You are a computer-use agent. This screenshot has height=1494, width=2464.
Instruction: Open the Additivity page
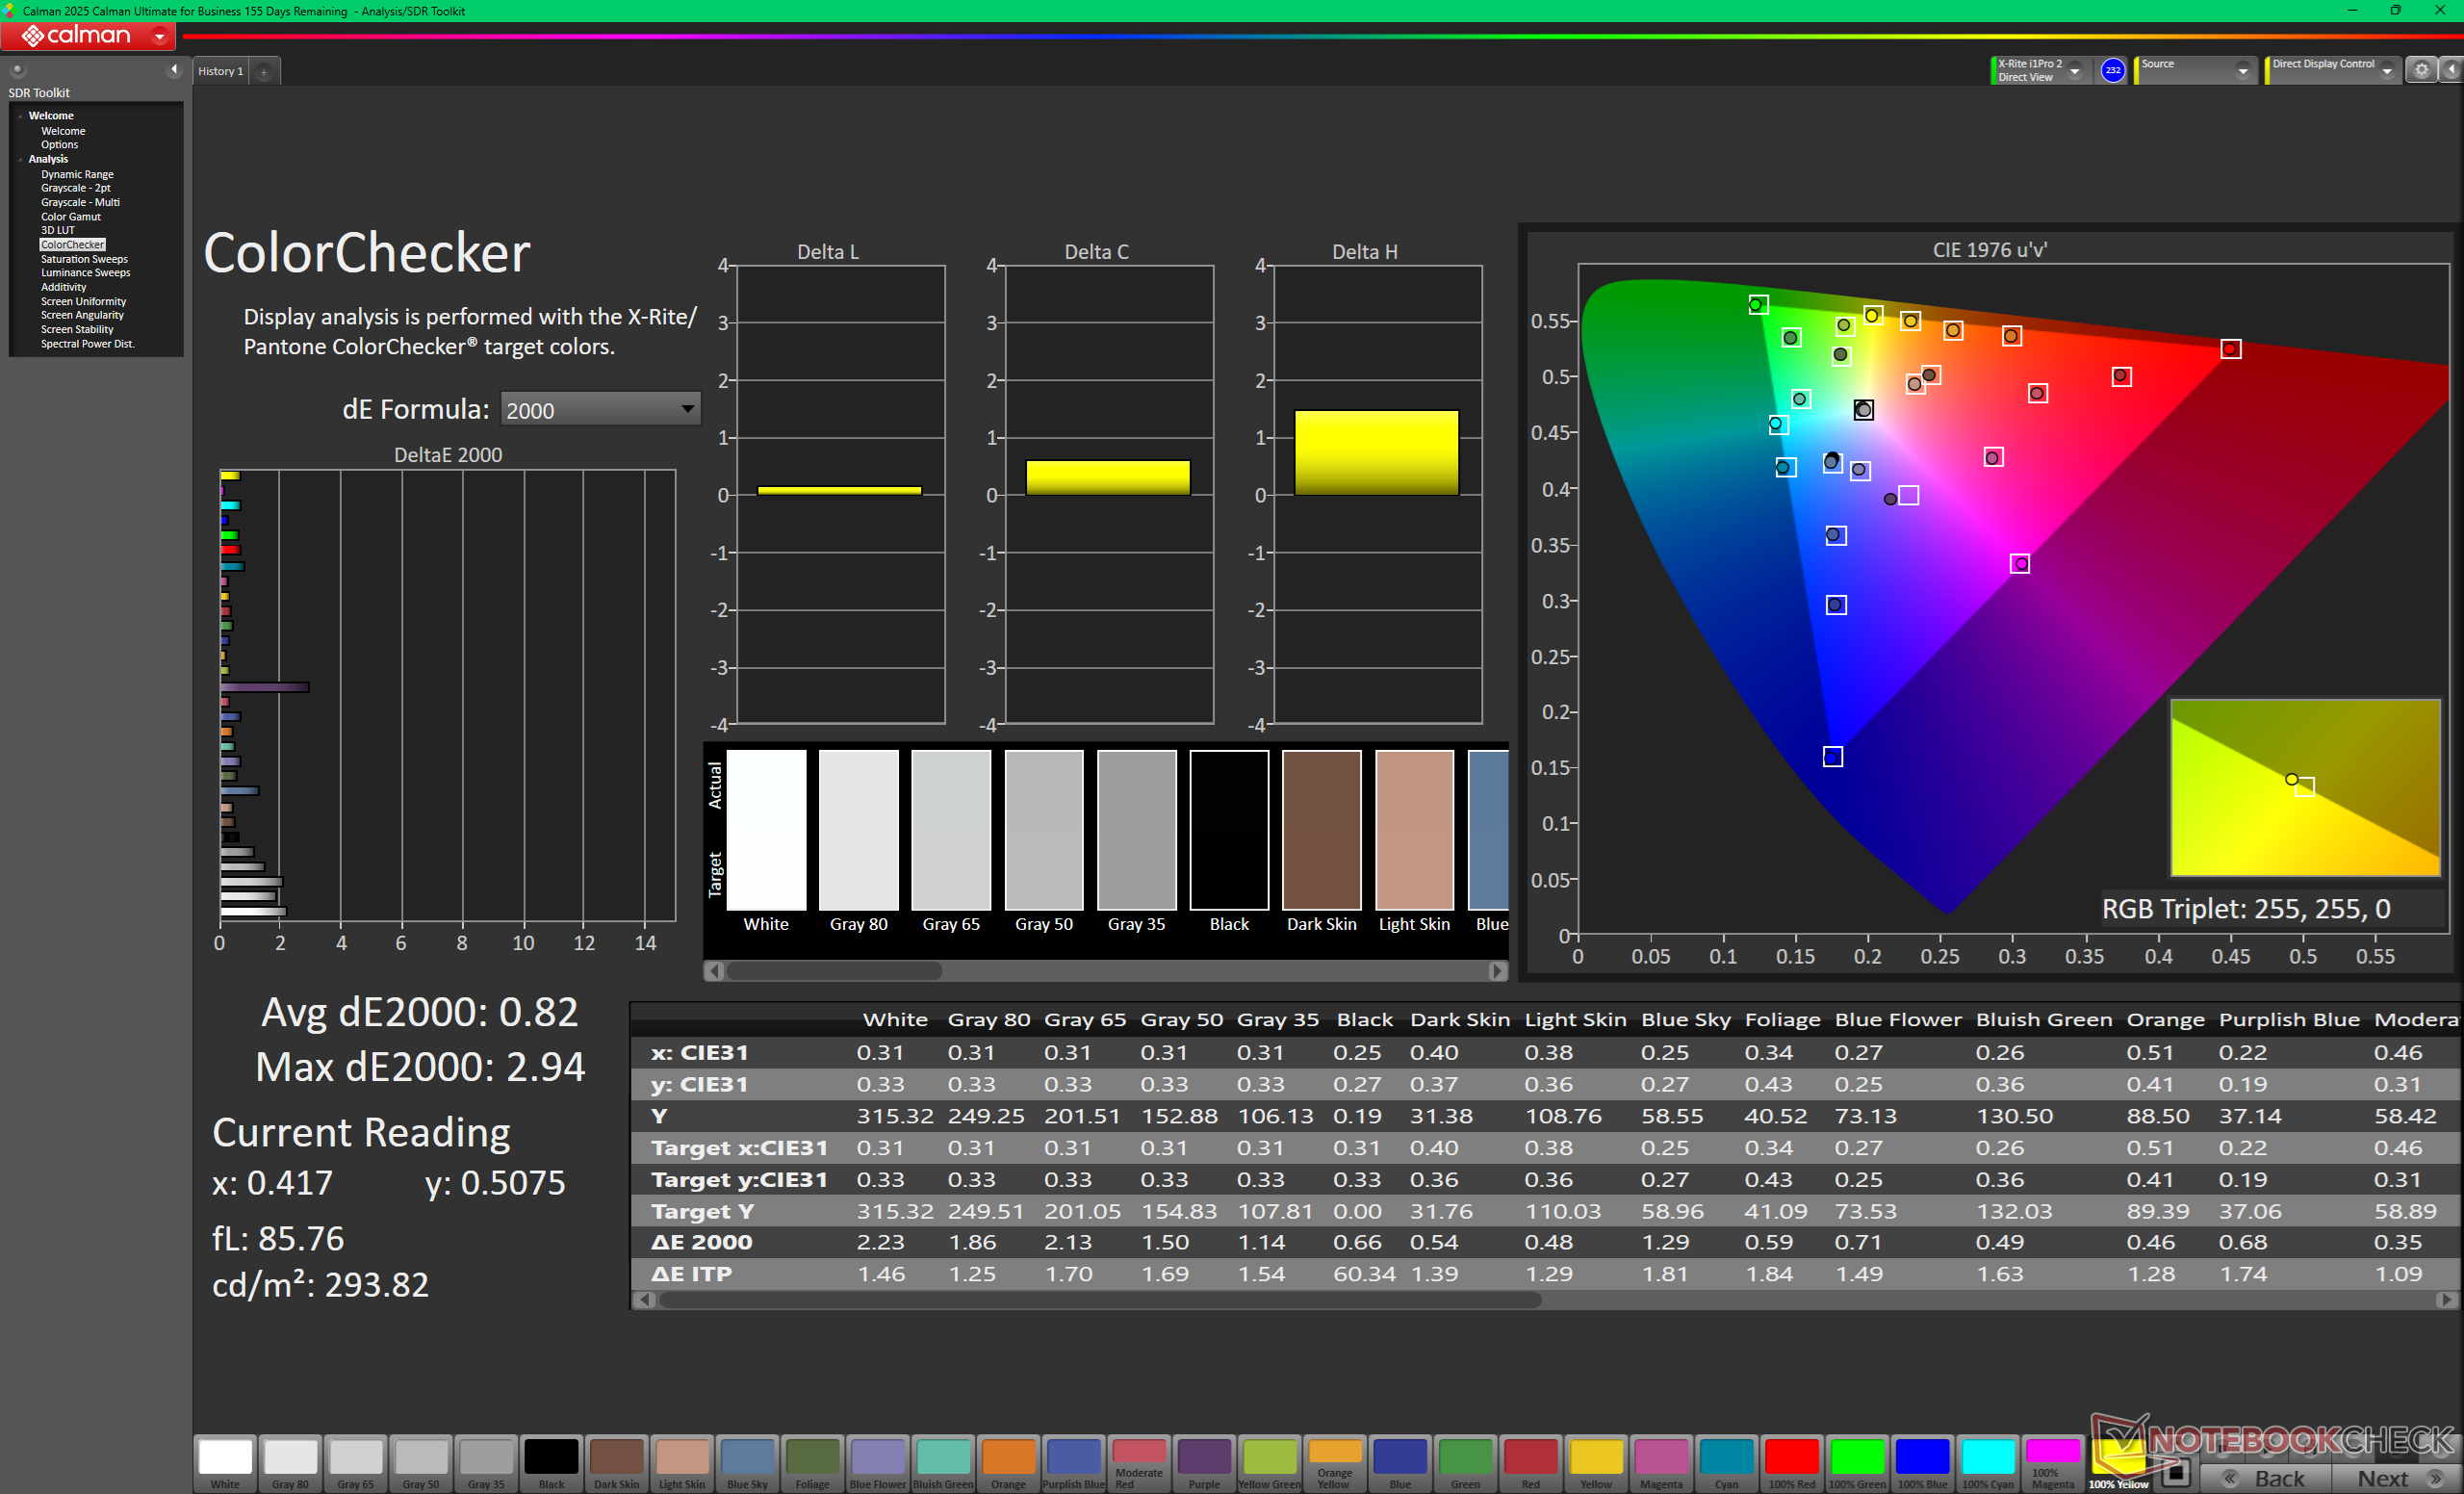point(63,287)
